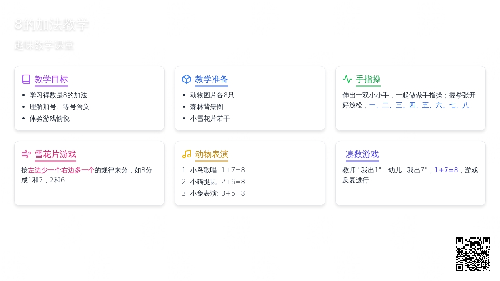
Task: Select the 动物表演 heading
Action: 212,154
